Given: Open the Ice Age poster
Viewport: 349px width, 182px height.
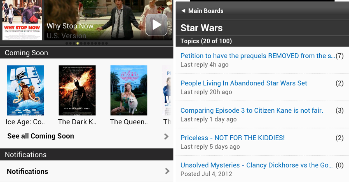Looking at the screenshot, I should pyautogui.click(x=25, y=90).
